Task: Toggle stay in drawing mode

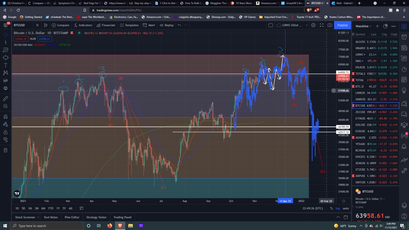Action: [5, 124]
